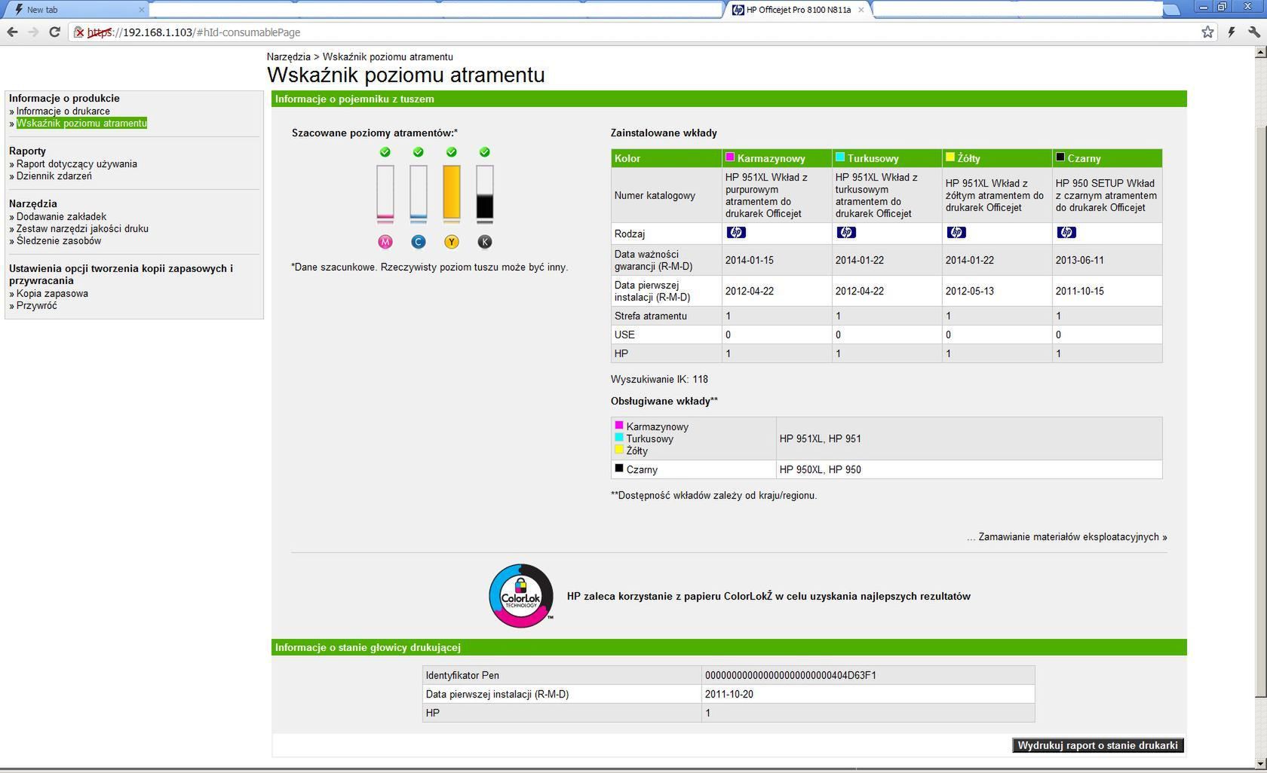The width and height of the screenshot is (1267, 773).
Task: Click the cyan ink level gauge
Action: 419,194
